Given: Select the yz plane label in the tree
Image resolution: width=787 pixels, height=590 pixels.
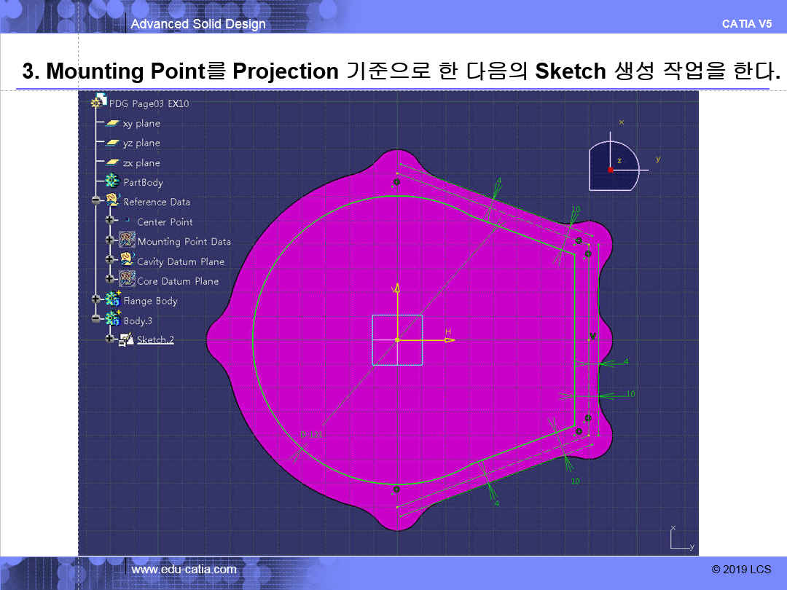Looking at the screenshot, I should pos(141,143).
